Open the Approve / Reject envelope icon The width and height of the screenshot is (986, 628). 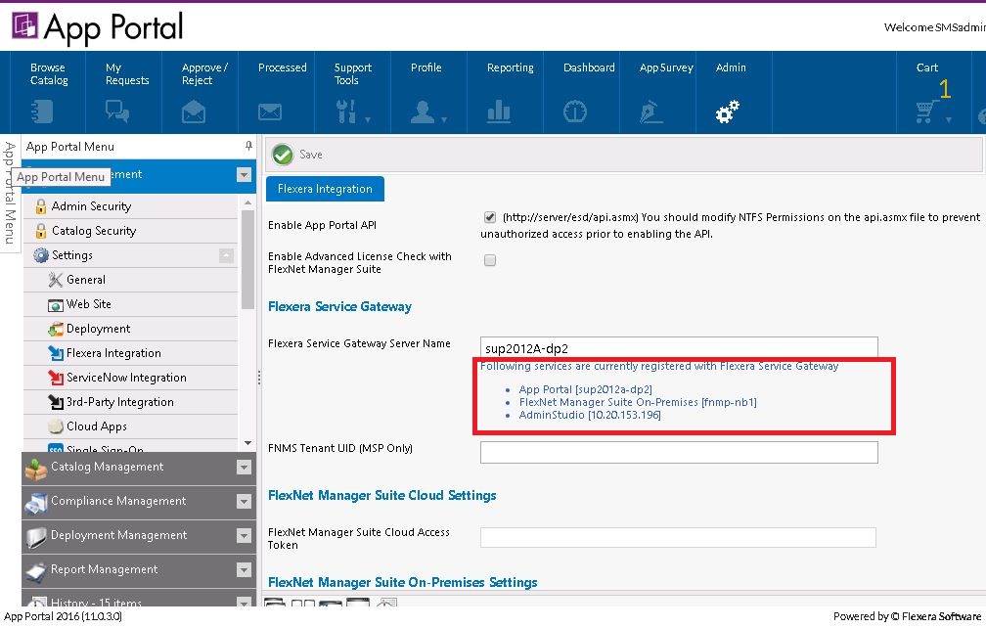click(x=194, y=112)
